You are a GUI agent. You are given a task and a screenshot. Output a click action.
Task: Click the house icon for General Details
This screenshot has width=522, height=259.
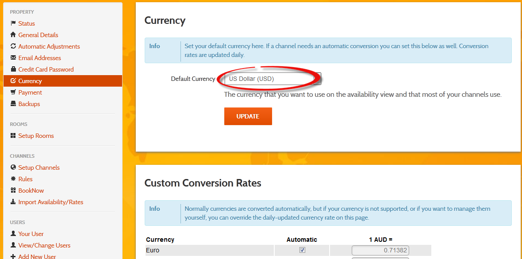tap(13, 35)
